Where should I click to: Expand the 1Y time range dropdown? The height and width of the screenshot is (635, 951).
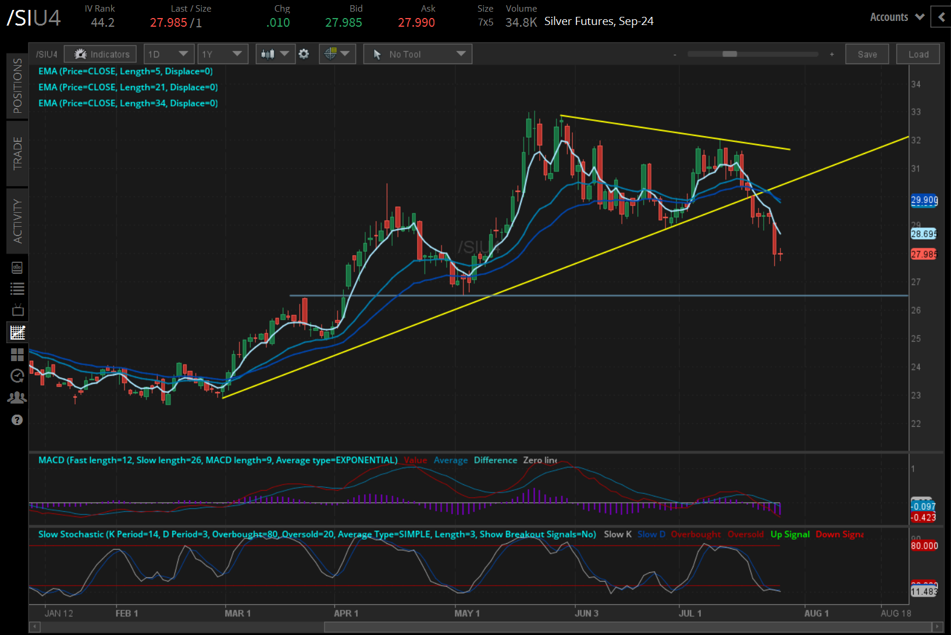click(x=222, y=54)
